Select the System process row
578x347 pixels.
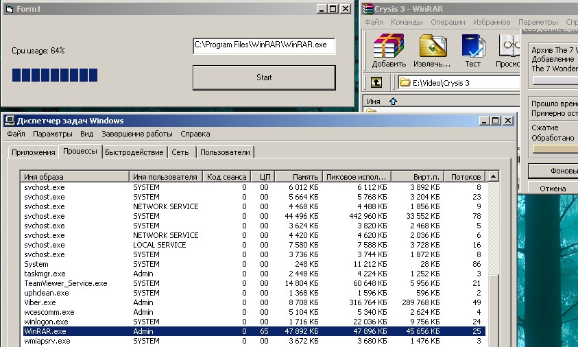point(254,264)
